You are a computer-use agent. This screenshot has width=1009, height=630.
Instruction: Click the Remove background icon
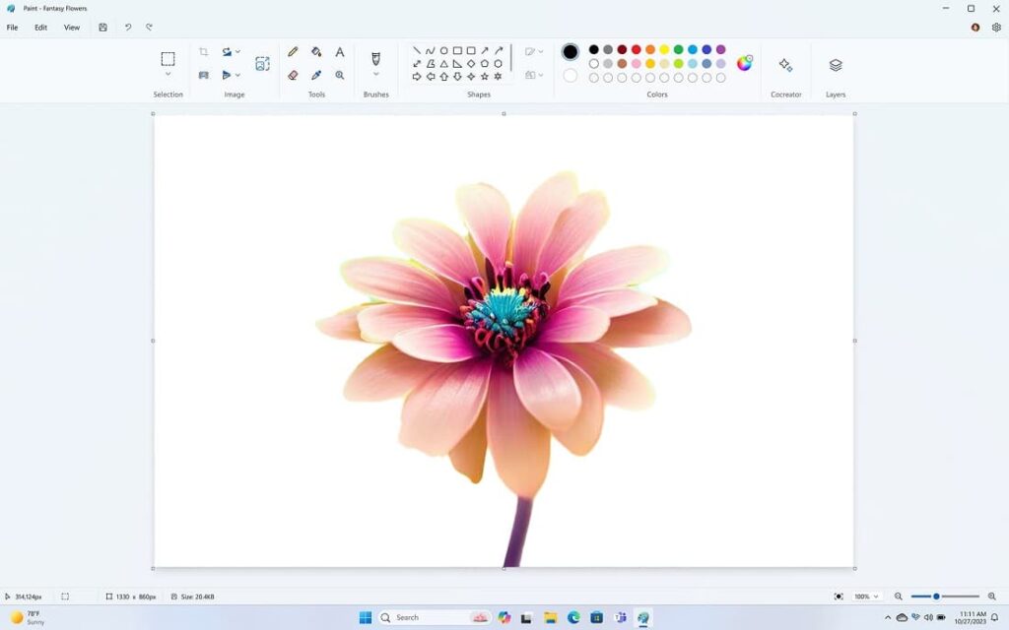click(262, 62)
